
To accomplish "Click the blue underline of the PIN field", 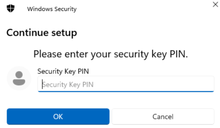I will pos(126,92).
